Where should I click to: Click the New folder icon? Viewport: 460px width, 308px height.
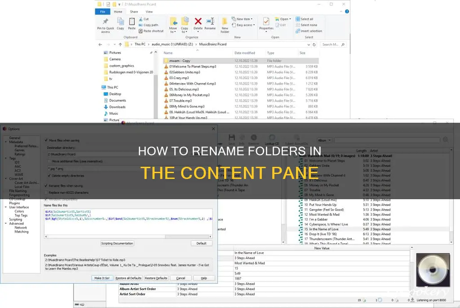click(x=225, y=22)
